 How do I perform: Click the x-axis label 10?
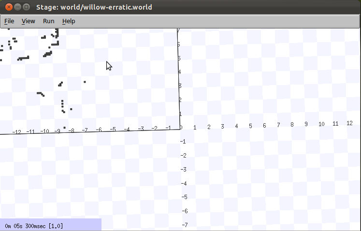[x=321, y=124]
